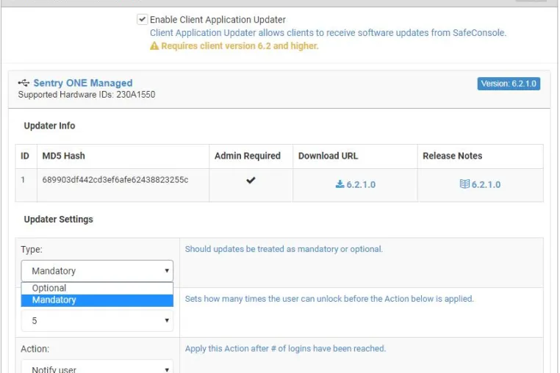The height and width of the screenshot is (373, 560).
Task: Click the Updater Info heading
Action: [x=49, y=126]
